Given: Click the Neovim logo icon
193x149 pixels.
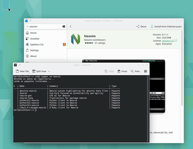Looking at the screenshot, I should click(76, 39).
